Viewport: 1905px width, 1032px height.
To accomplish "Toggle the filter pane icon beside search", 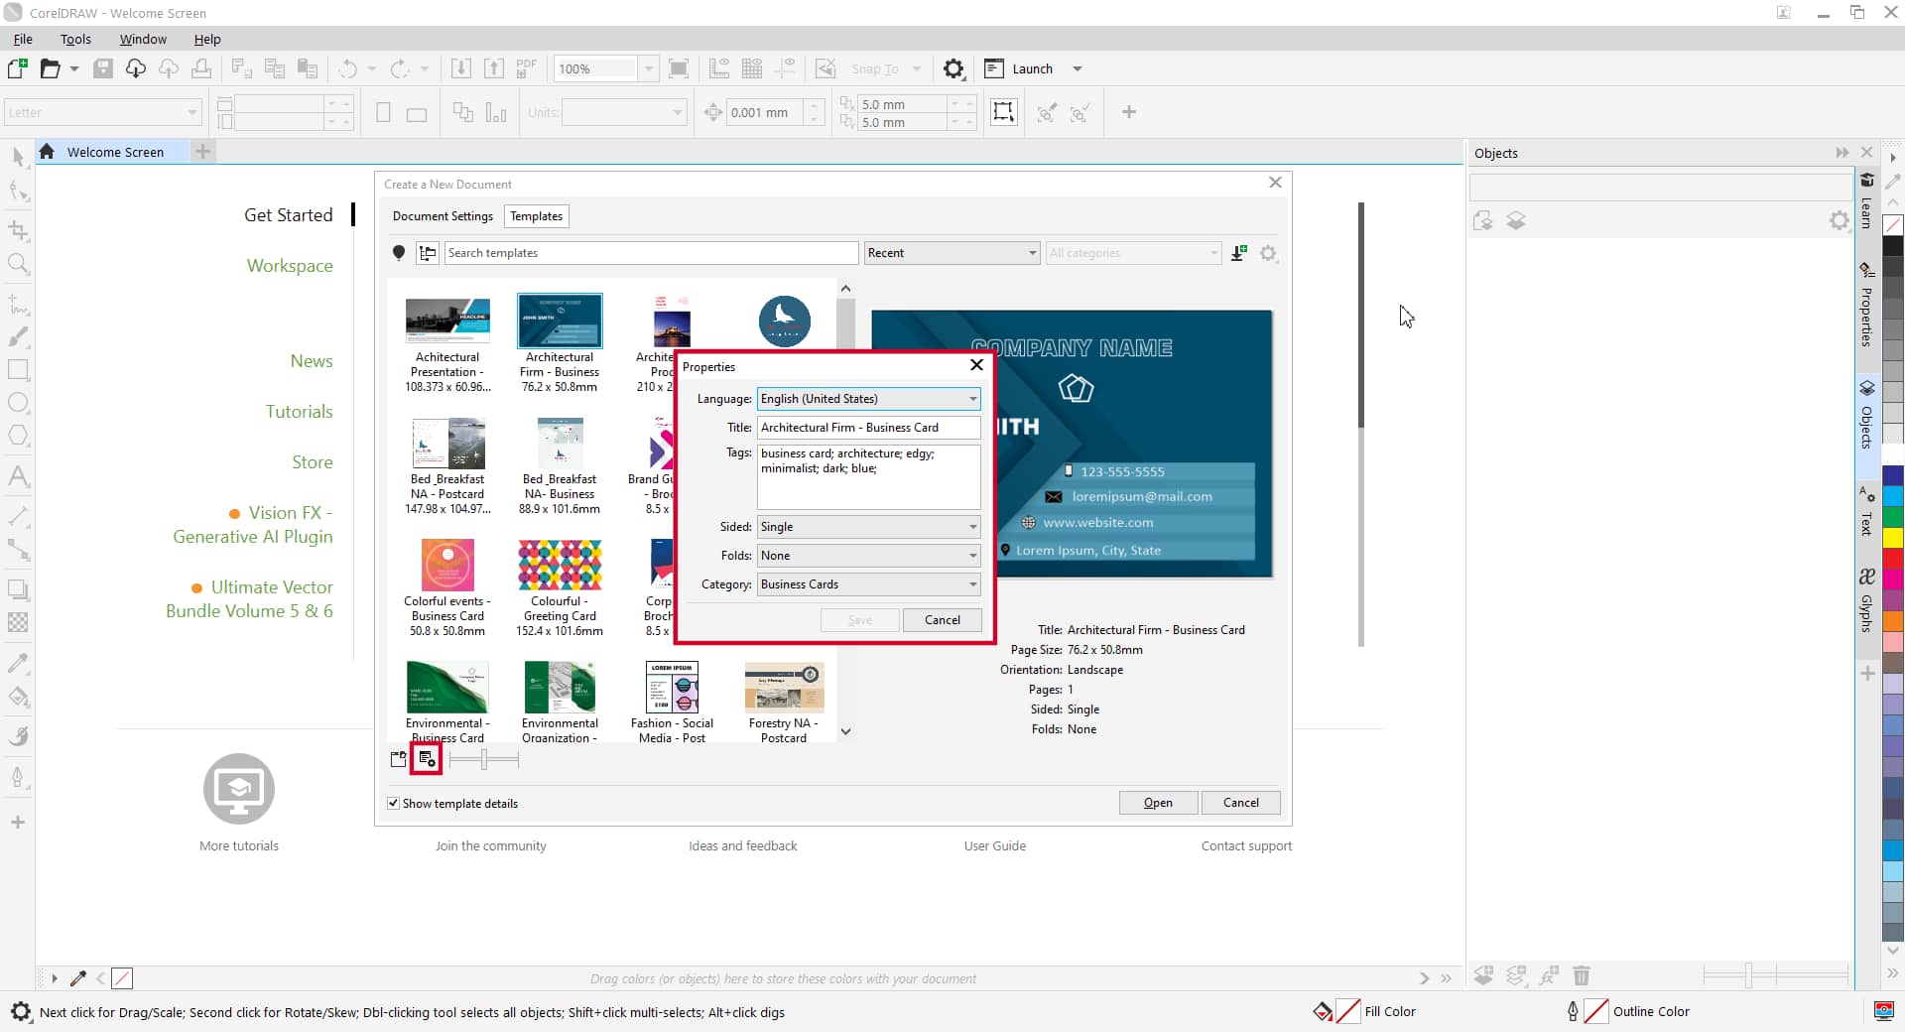I will pyautogui.click(x=428, y=253).
